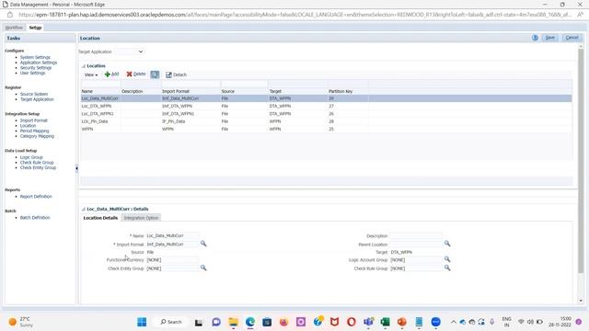Select the Loc_DTA_WFPN1 row
Image resolution: width=589 pixels, height=331 pixels.
[326, 114]
